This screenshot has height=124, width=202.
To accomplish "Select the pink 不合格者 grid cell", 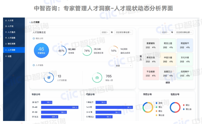I will [x=151, y=73].
